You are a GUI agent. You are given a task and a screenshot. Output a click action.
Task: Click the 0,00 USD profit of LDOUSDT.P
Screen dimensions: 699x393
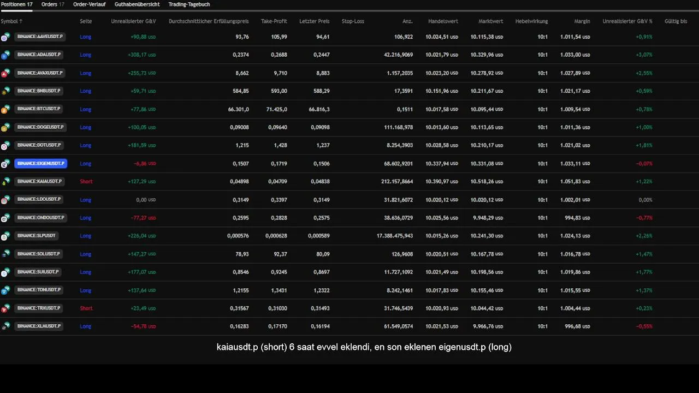pyautogui.click(x=146, y=200)
